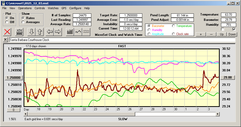Select the wavy lines graph icon
Viewport: 241px width, 127px height.
point(87,32)
